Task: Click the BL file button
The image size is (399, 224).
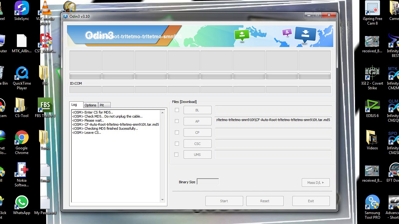Action: 197,110
